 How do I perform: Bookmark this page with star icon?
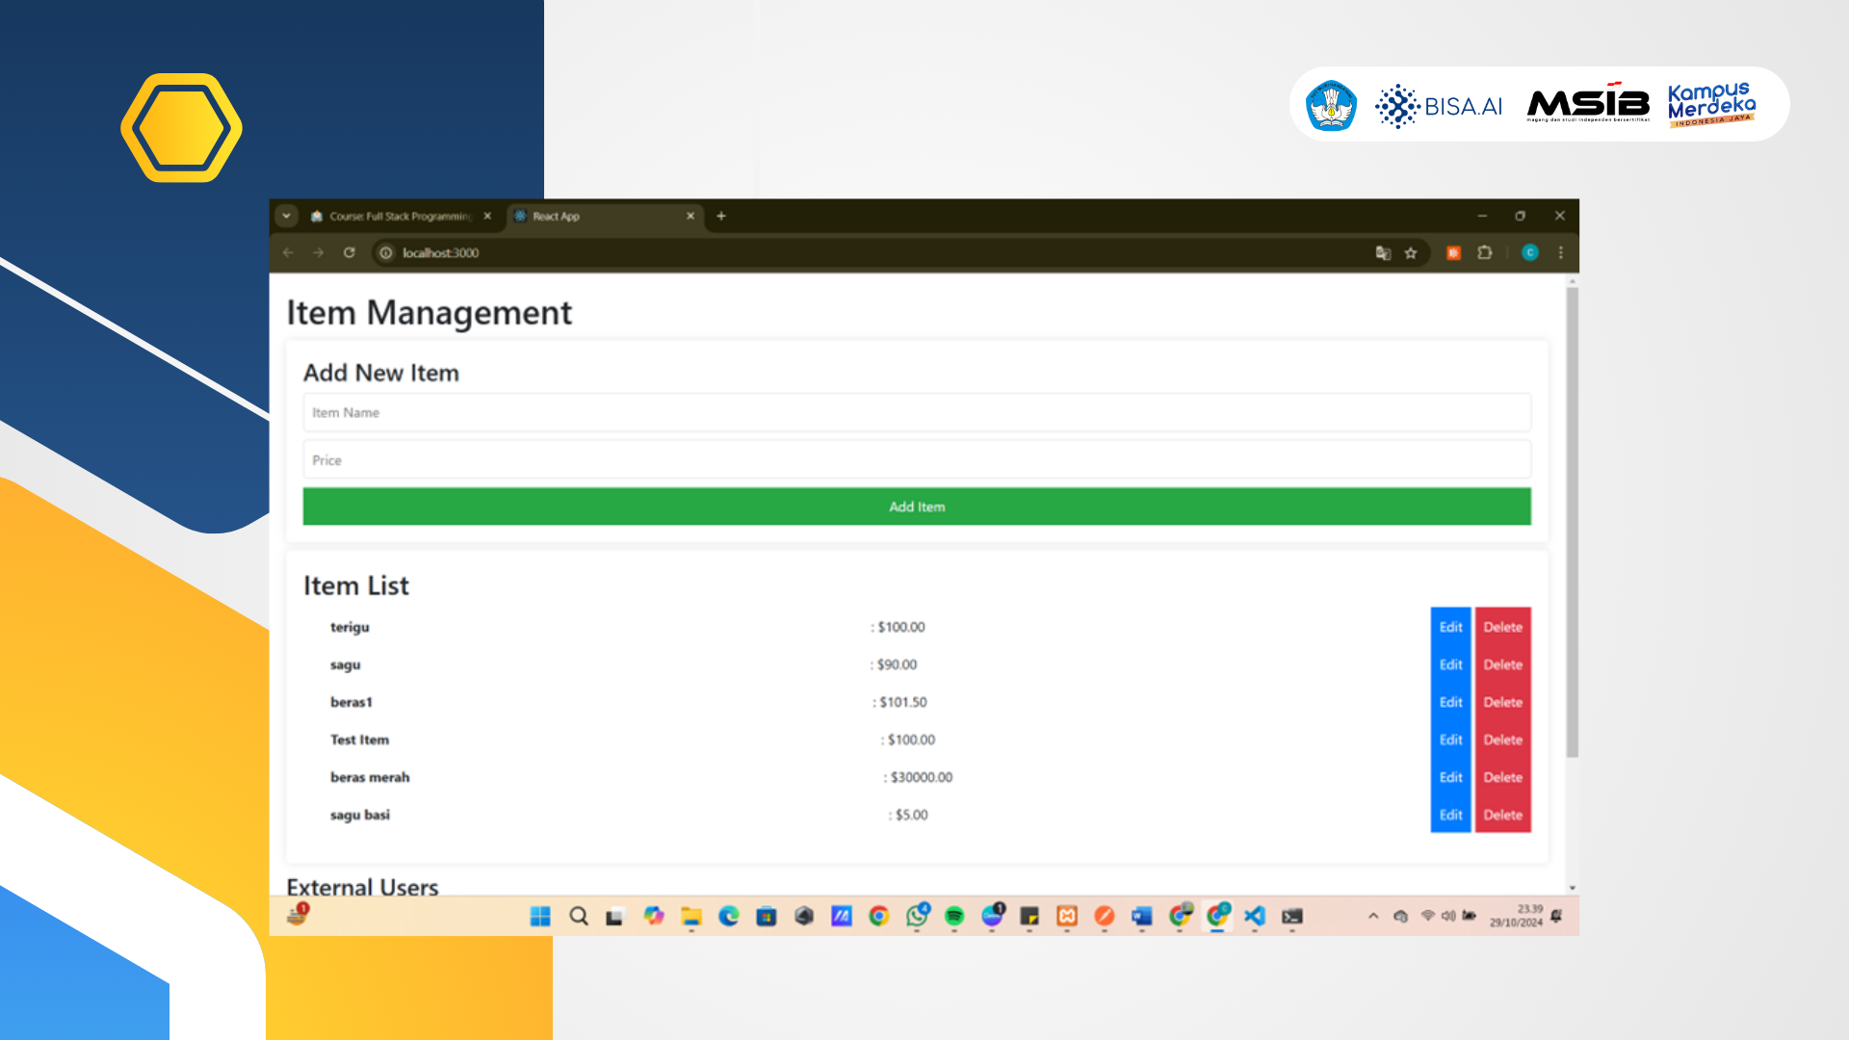tap(1411, 252)
